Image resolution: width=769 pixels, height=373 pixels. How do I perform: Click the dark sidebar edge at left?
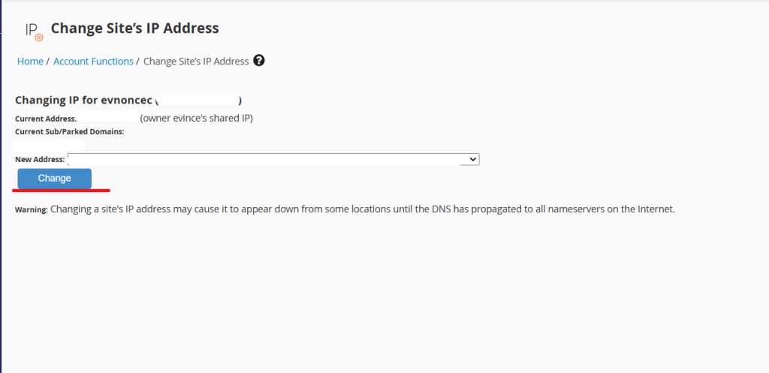2,188
